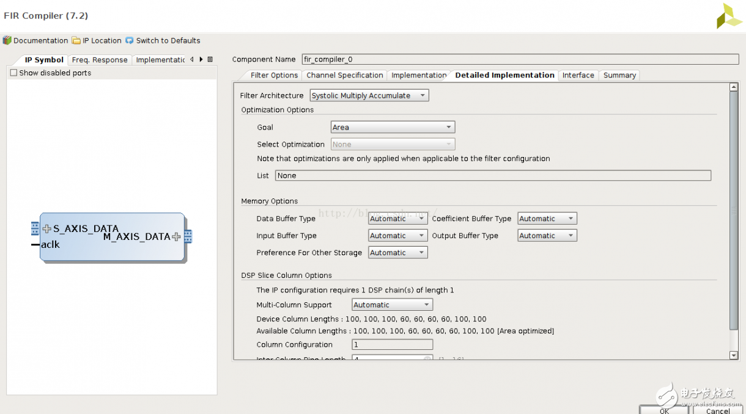
Task: Expand the S_AXIS_DATA port plus icon
Action: [47, 229]
